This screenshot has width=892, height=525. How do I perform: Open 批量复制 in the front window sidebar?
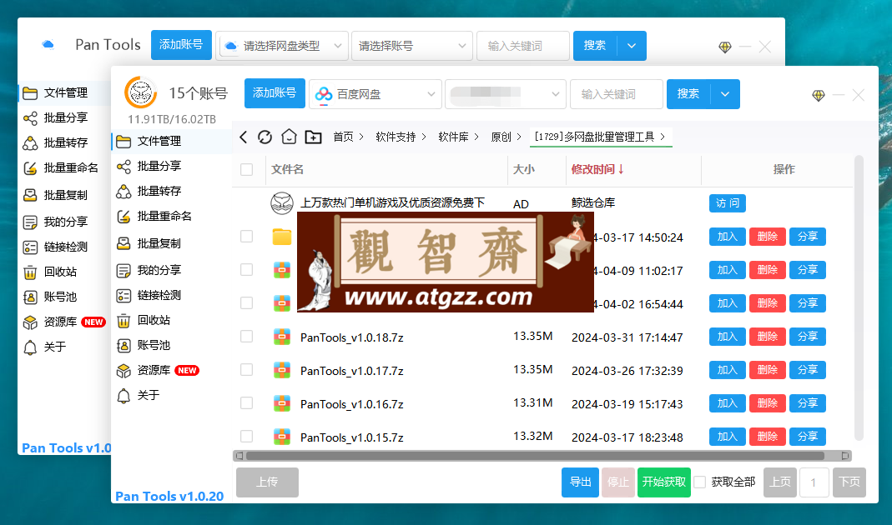pos(159,243)
